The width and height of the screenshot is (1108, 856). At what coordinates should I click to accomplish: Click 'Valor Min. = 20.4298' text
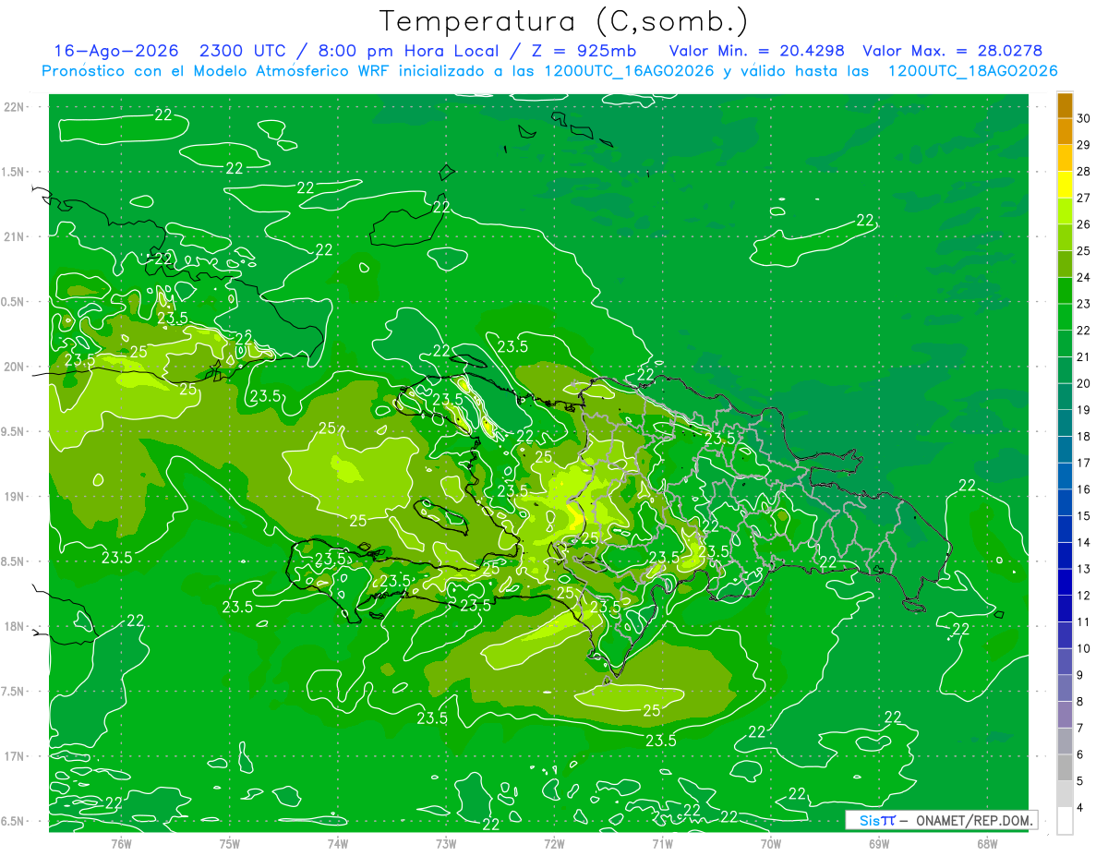point(756,51)
